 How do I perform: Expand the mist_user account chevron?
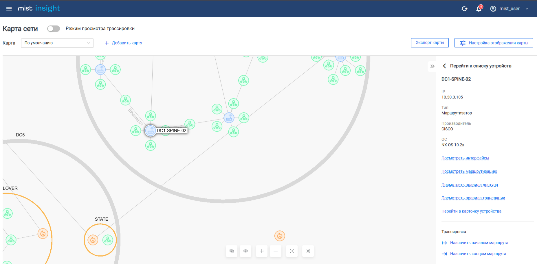coord(527,9)
